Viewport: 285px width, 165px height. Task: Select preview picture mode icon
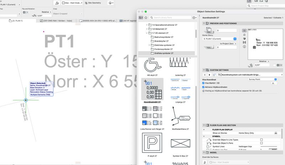244,42
